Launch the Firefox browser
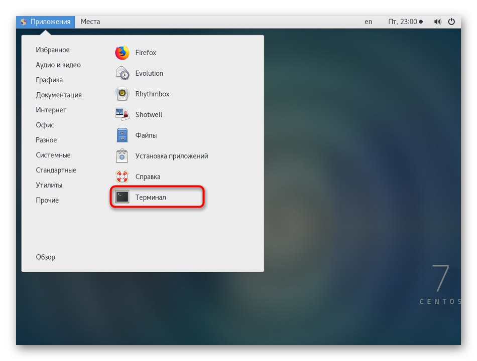This screenshot has width=477, height=361. coord(145,53)
